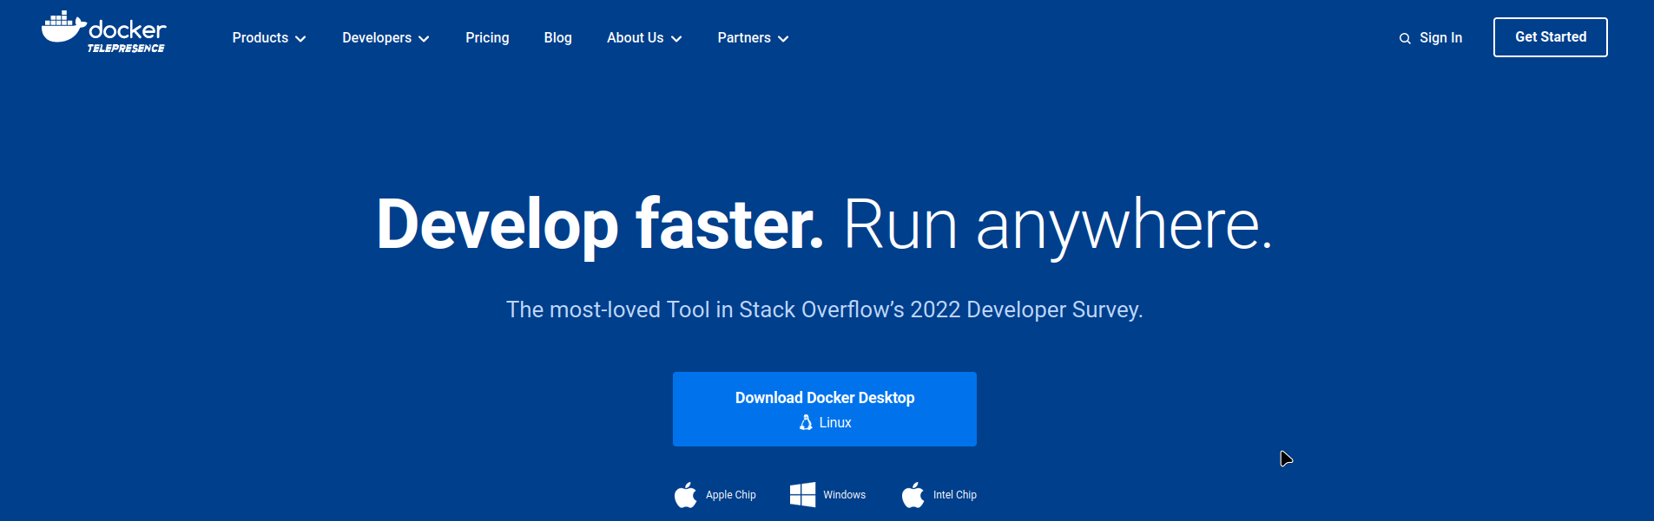
Task: Click Download Docker Desktop button
Action: pos(825,409)
